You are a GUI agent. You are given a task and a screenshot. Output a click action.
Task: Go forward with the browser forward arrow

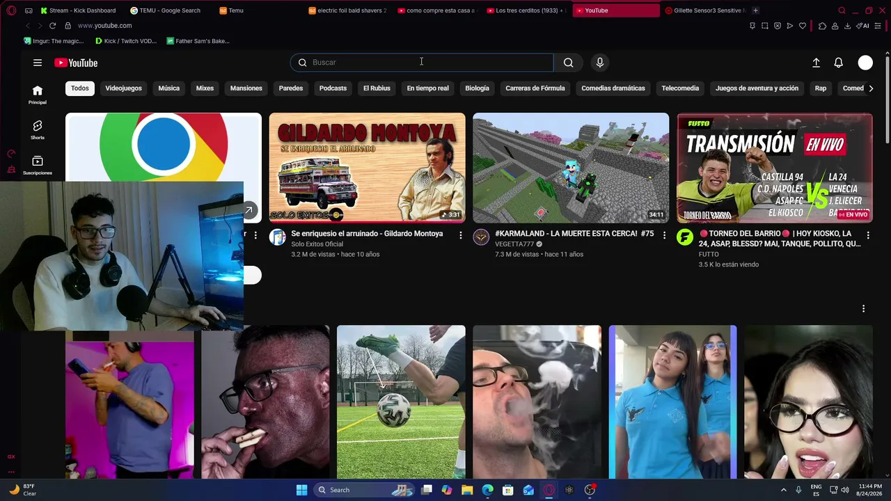click(x=40, y=26)
